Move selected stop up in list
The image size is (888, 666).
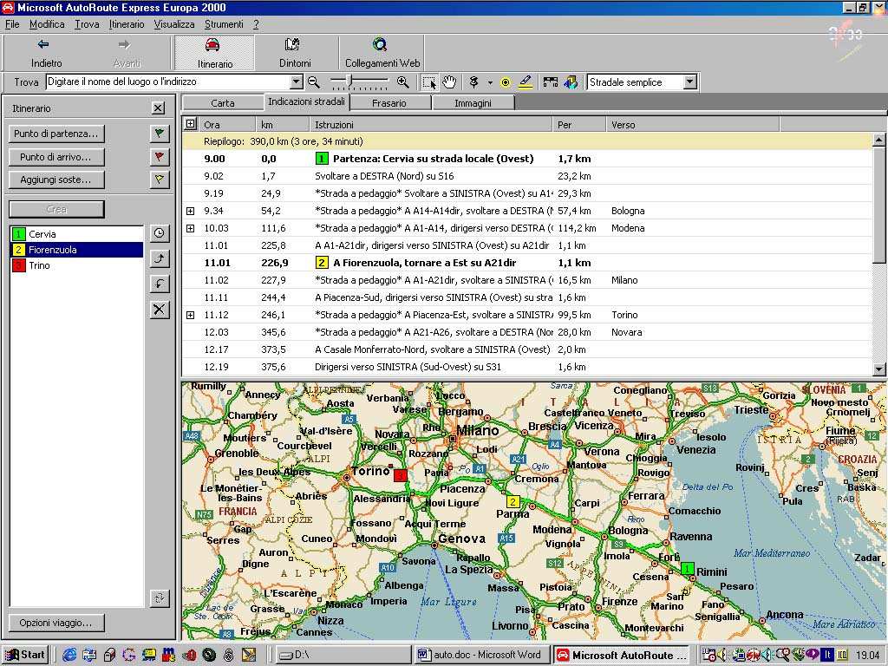pos(160,259)
